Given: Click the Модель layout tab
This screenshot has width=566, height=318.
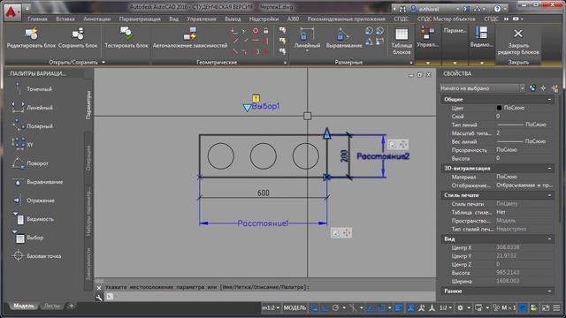Looking at the screenshot, I should pyautogui.click(x=24, y=306).
